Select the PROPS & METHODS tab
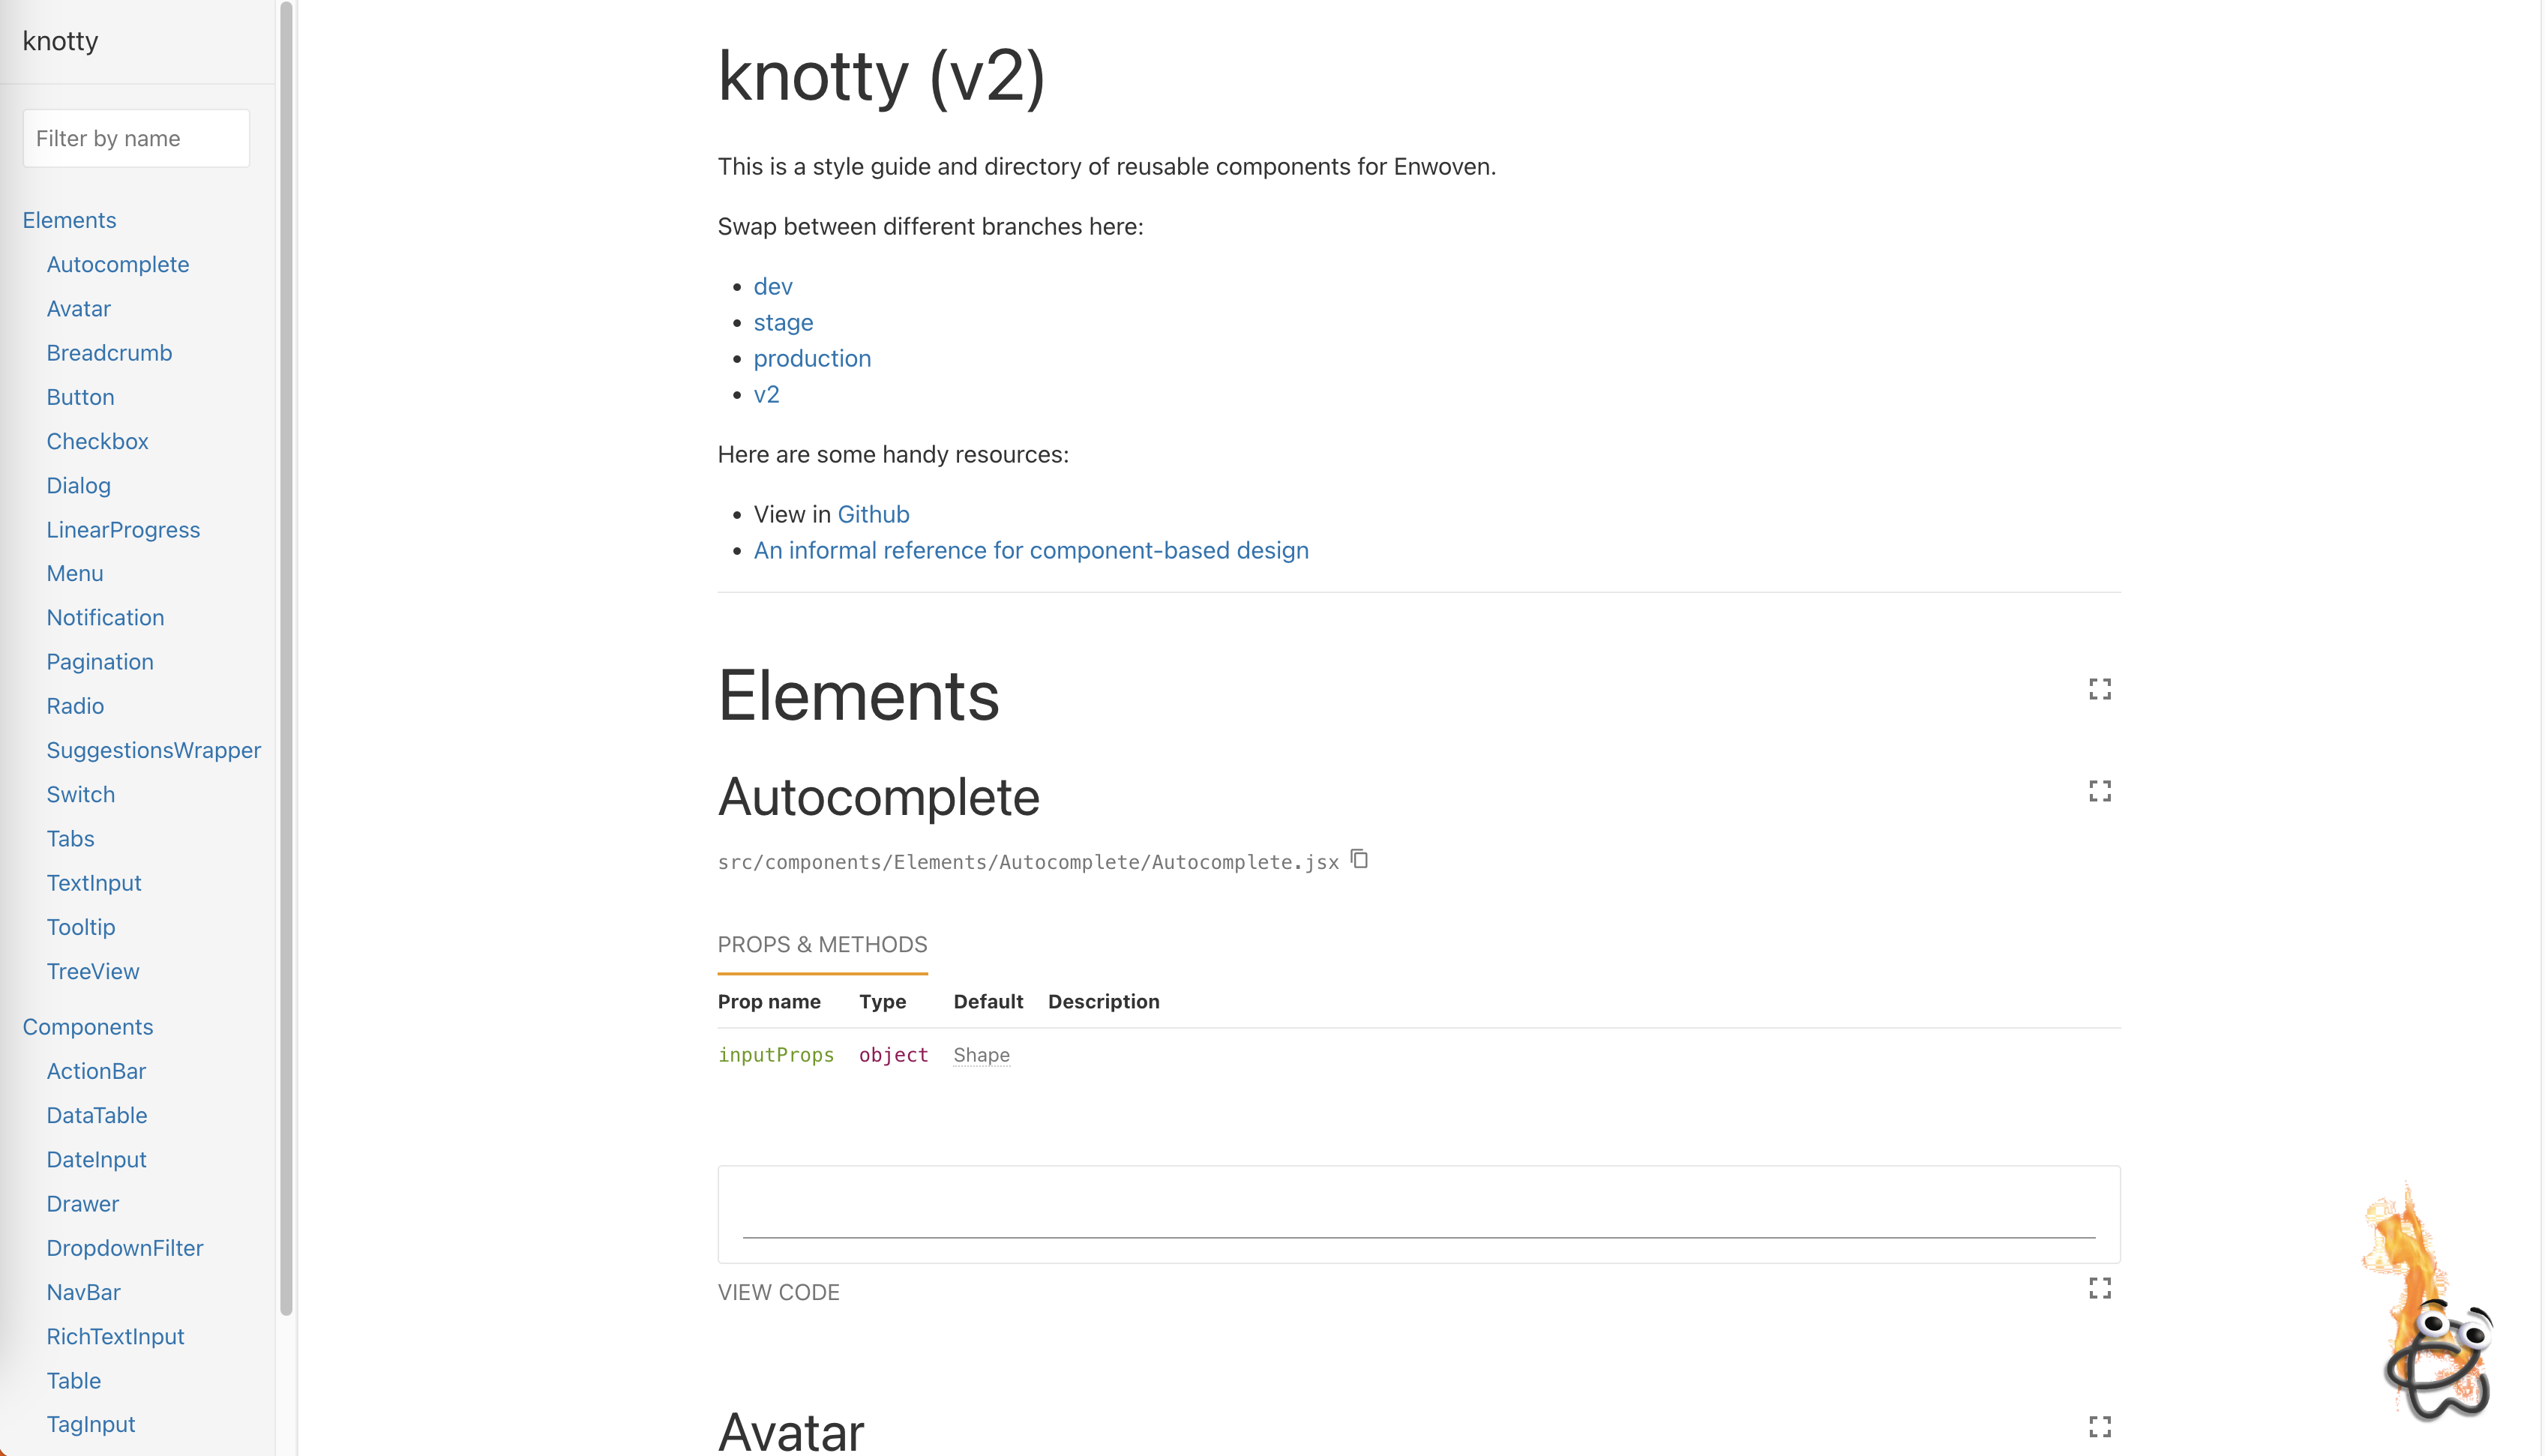The height and width of the screenshot is (1456, 2545). [x=822, y=944]
